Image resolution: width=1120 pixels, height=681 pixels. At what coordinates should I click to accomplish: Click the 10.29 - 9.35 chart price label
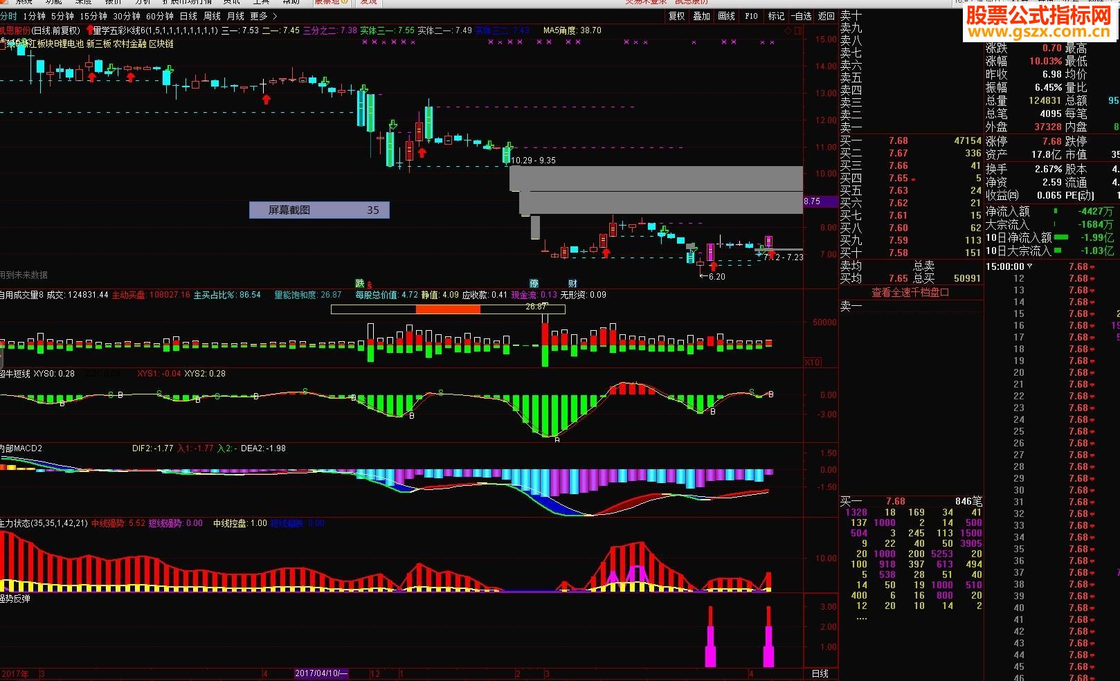[x=533, y=161]
